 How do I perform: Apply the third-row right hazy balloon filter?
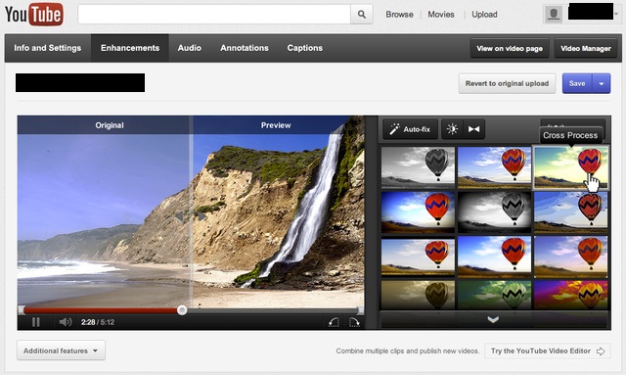click(x=570, y=257)
